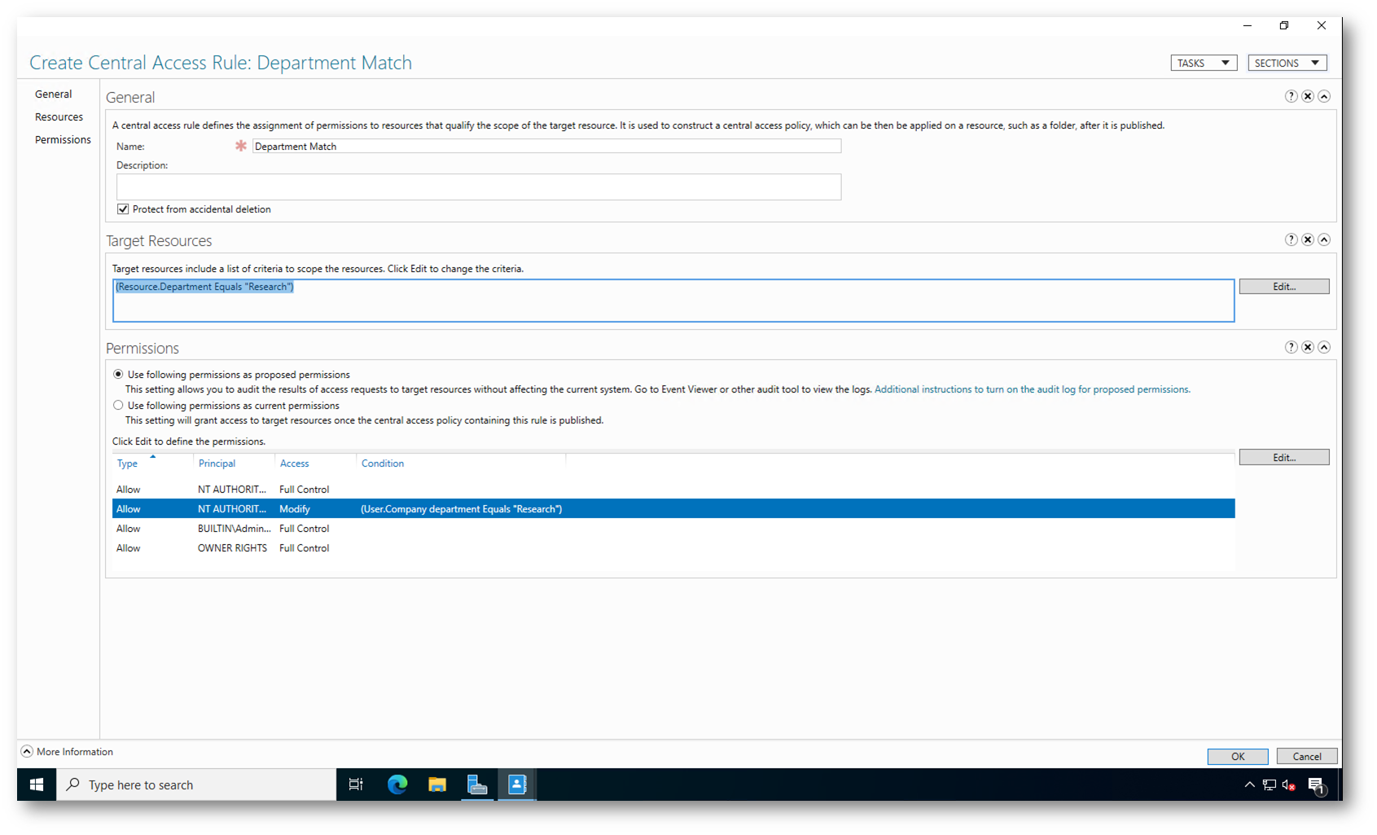Select the proposed permissions radio option
The width and height of the screenshot is (1377, 835).
119,375
